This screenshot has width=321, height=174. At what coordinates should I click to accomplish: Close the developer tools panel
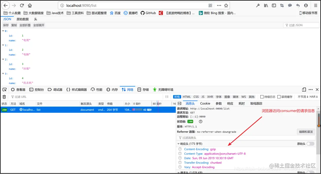[317, 90]
